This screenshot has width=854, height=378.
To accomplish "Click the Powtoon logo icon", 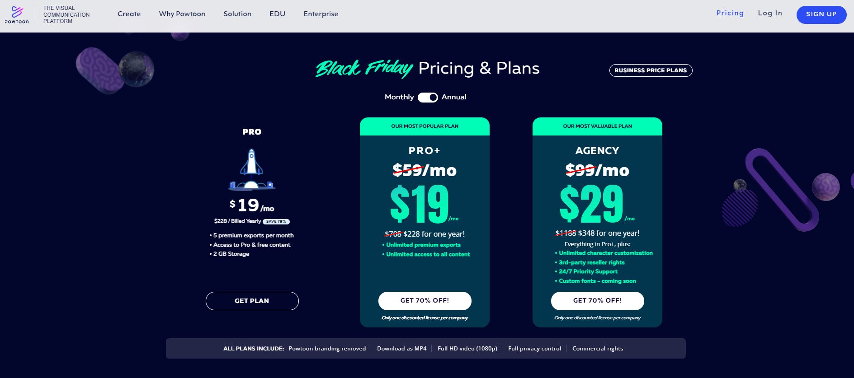I will 17,14.
